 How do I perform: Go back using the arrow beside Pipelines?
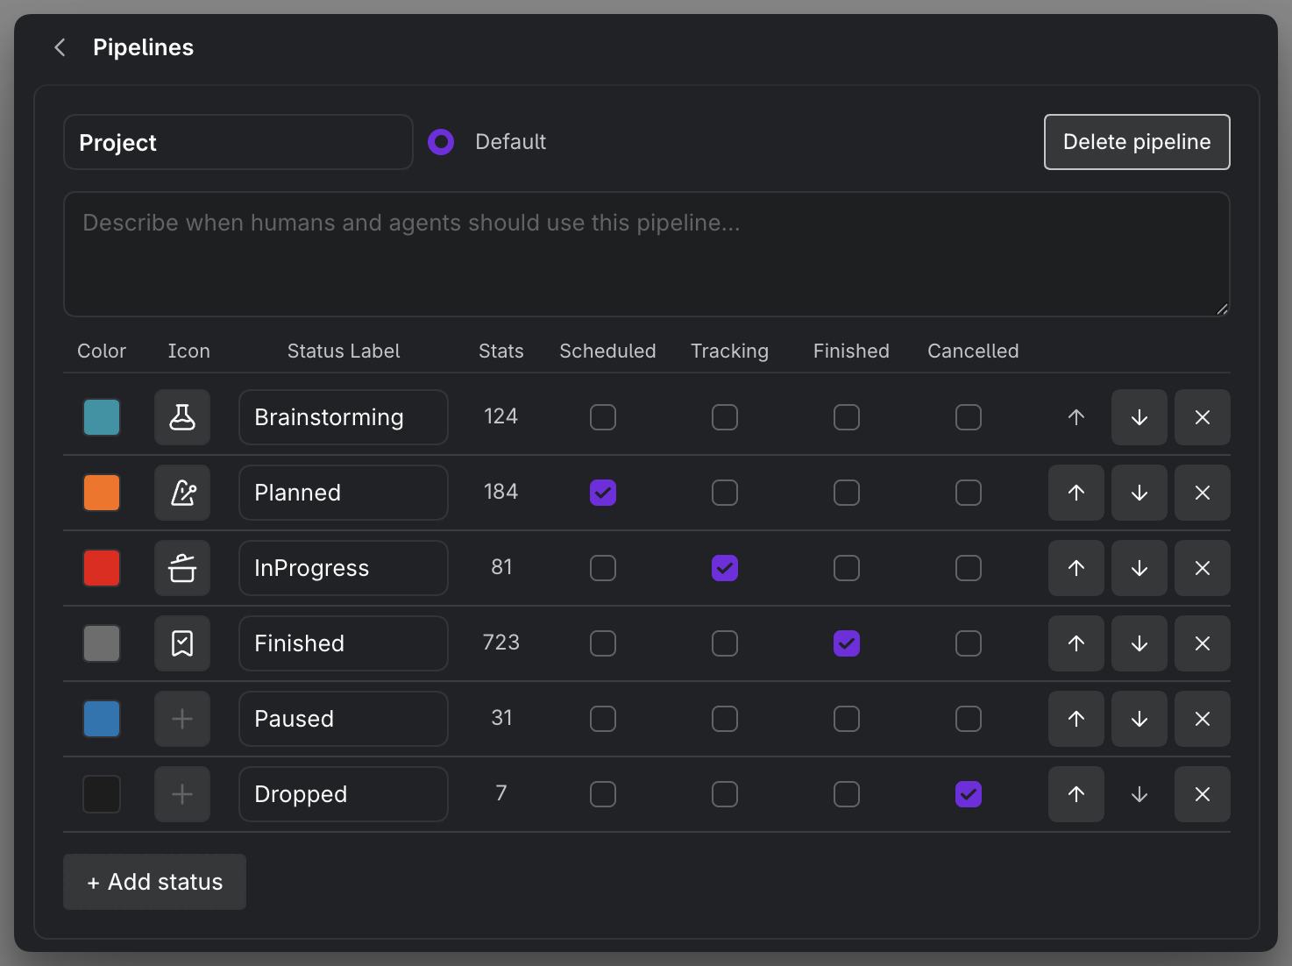tap(60, 47)
